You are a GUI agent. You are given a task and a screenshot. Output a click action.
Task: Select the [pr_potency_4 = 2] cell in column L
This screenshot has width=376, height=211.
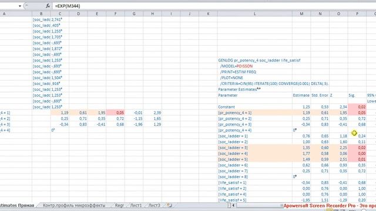[x=254, y=118]
